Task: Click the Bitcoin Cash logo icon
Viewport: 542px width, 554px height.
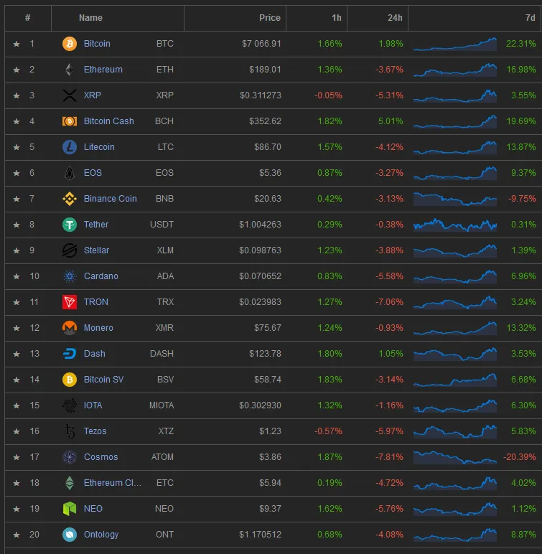Action: click(70, 121)
